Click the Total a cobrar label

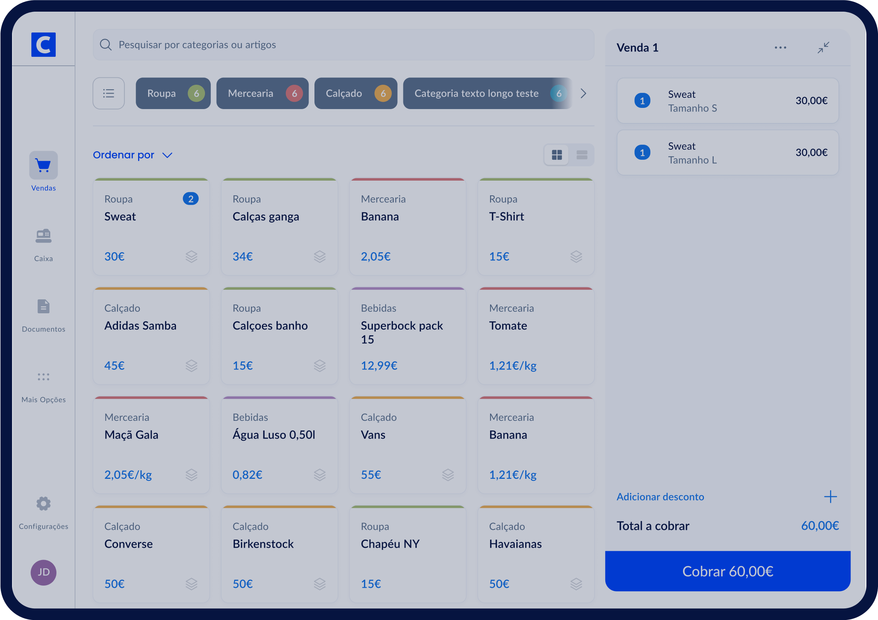[653, 526]
